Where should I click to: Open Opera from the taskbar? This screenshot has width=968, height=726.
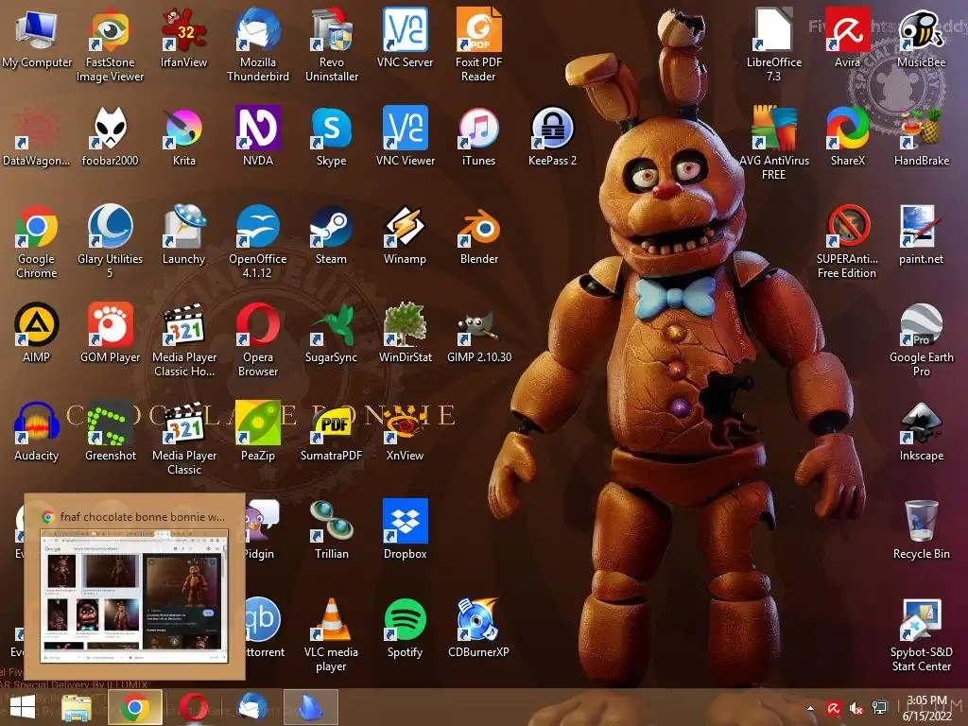(x=193, y=707)
